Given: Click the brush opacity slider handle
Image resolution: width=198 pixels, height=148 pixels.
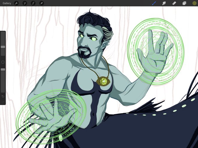Looking at the screenshot, I should click(x=3, y=69).
